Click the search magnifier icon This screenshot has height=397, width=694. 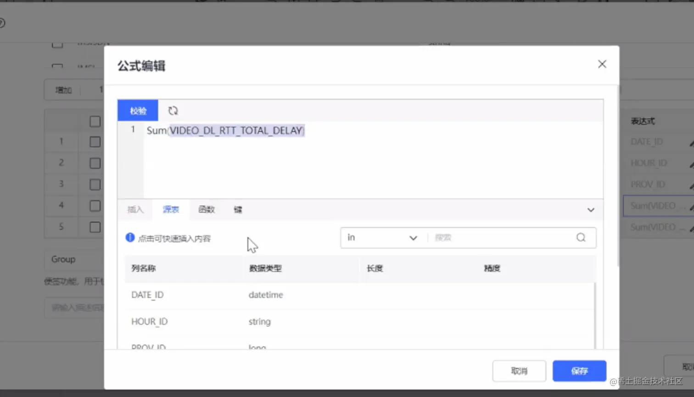point(581,238)
